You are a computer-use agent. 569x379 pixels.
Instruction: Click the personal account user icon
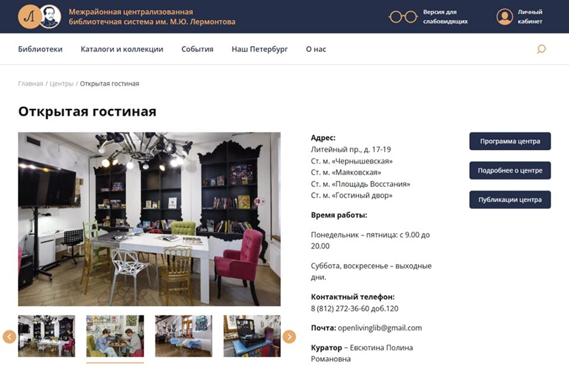coord(504,17)
